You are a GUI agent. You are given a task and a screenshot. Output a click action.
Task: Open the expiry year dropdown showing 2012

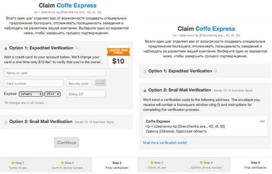(53, 94)
